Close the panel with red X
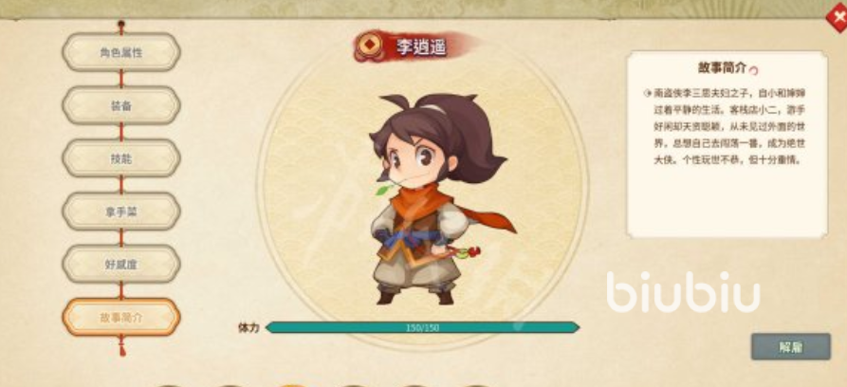Image resolution: width=847 pixels, height=387 pixels. (837, 18)
